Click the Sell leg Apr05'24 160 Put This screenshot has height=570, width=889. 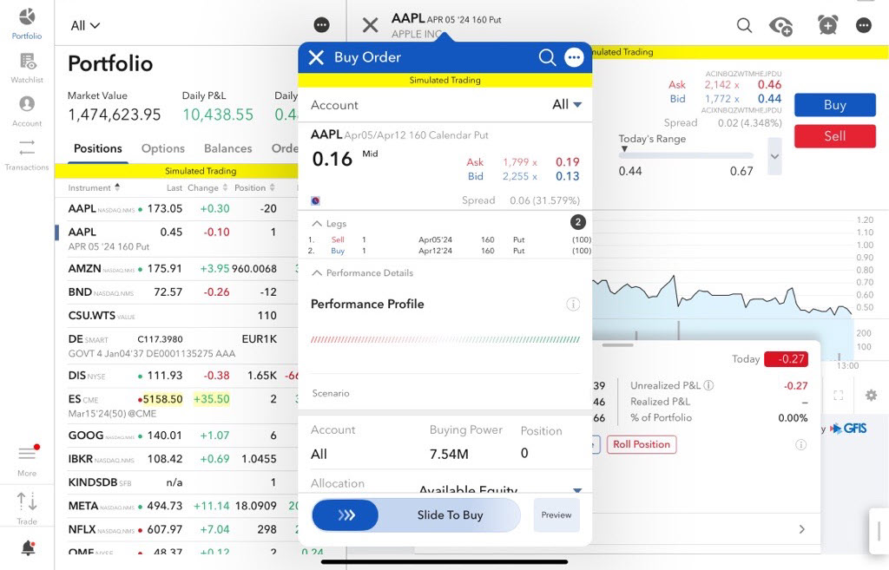tap(450, 239)
